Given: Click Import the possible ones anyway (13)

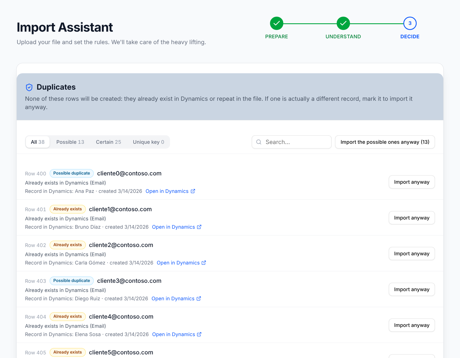Looking at the screenshot, I should click(x=385, y=142).
